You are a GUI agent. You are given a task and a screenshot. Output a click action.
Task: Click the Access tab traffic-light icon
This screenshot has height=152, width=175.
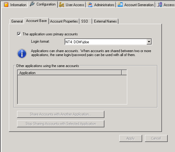(x=159, y=5)
